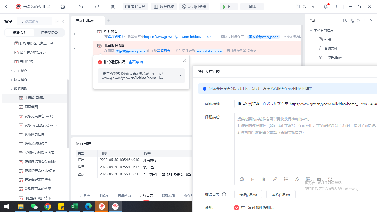Insert emoji in the description editor
Viewport: 377px width, 212px height.
(242, 179)
